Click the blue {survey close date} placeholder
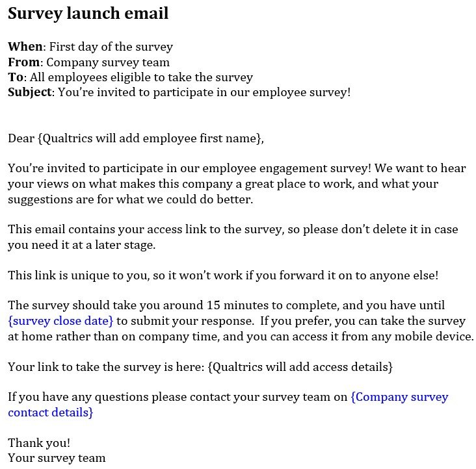476x469 pixels. tap(60, 321)
